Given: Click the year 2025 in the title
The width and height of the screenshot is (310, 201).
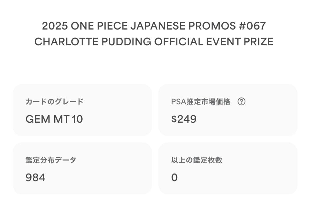Looking at the screenshot, I should pos(55,26).
